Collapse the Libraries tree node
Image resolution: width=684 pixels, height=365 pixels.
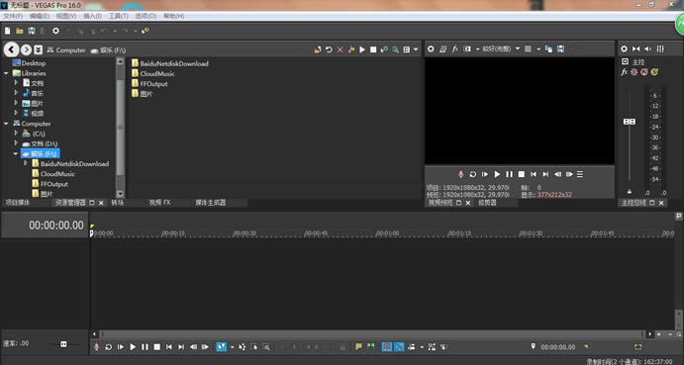point(6,73)
